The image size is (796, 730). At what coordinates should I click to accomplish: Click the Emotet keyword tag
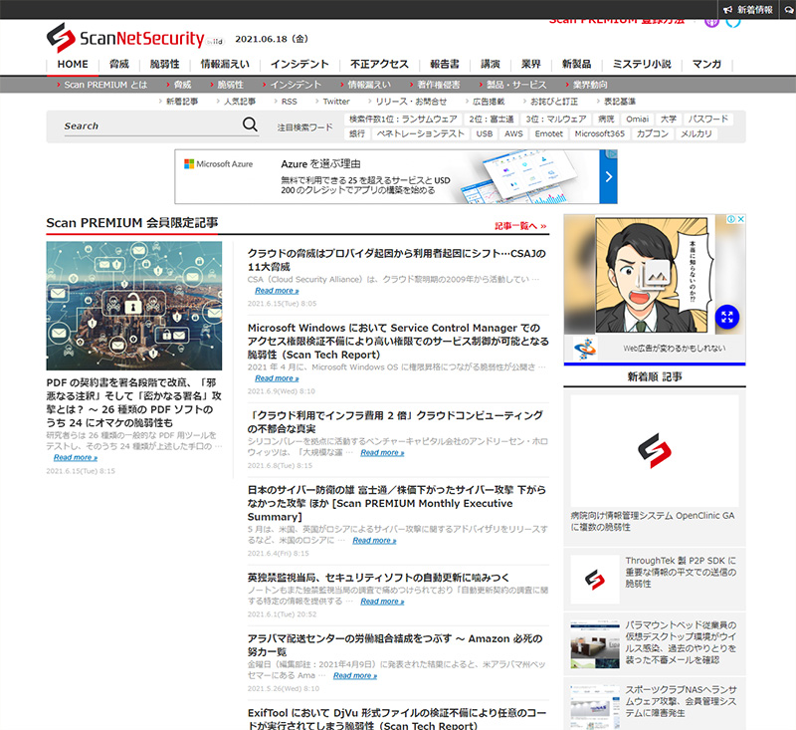[548, 133]
